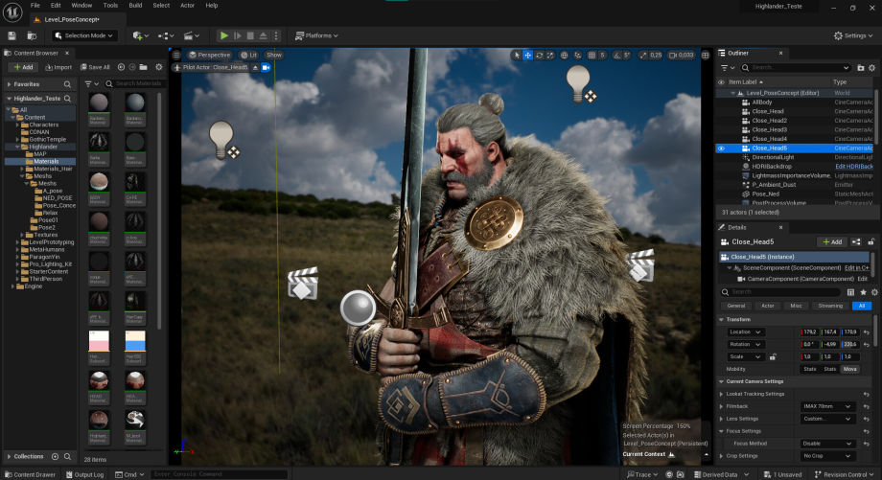Expand Lookat Tracking Settings section

(x=722, y=394)
